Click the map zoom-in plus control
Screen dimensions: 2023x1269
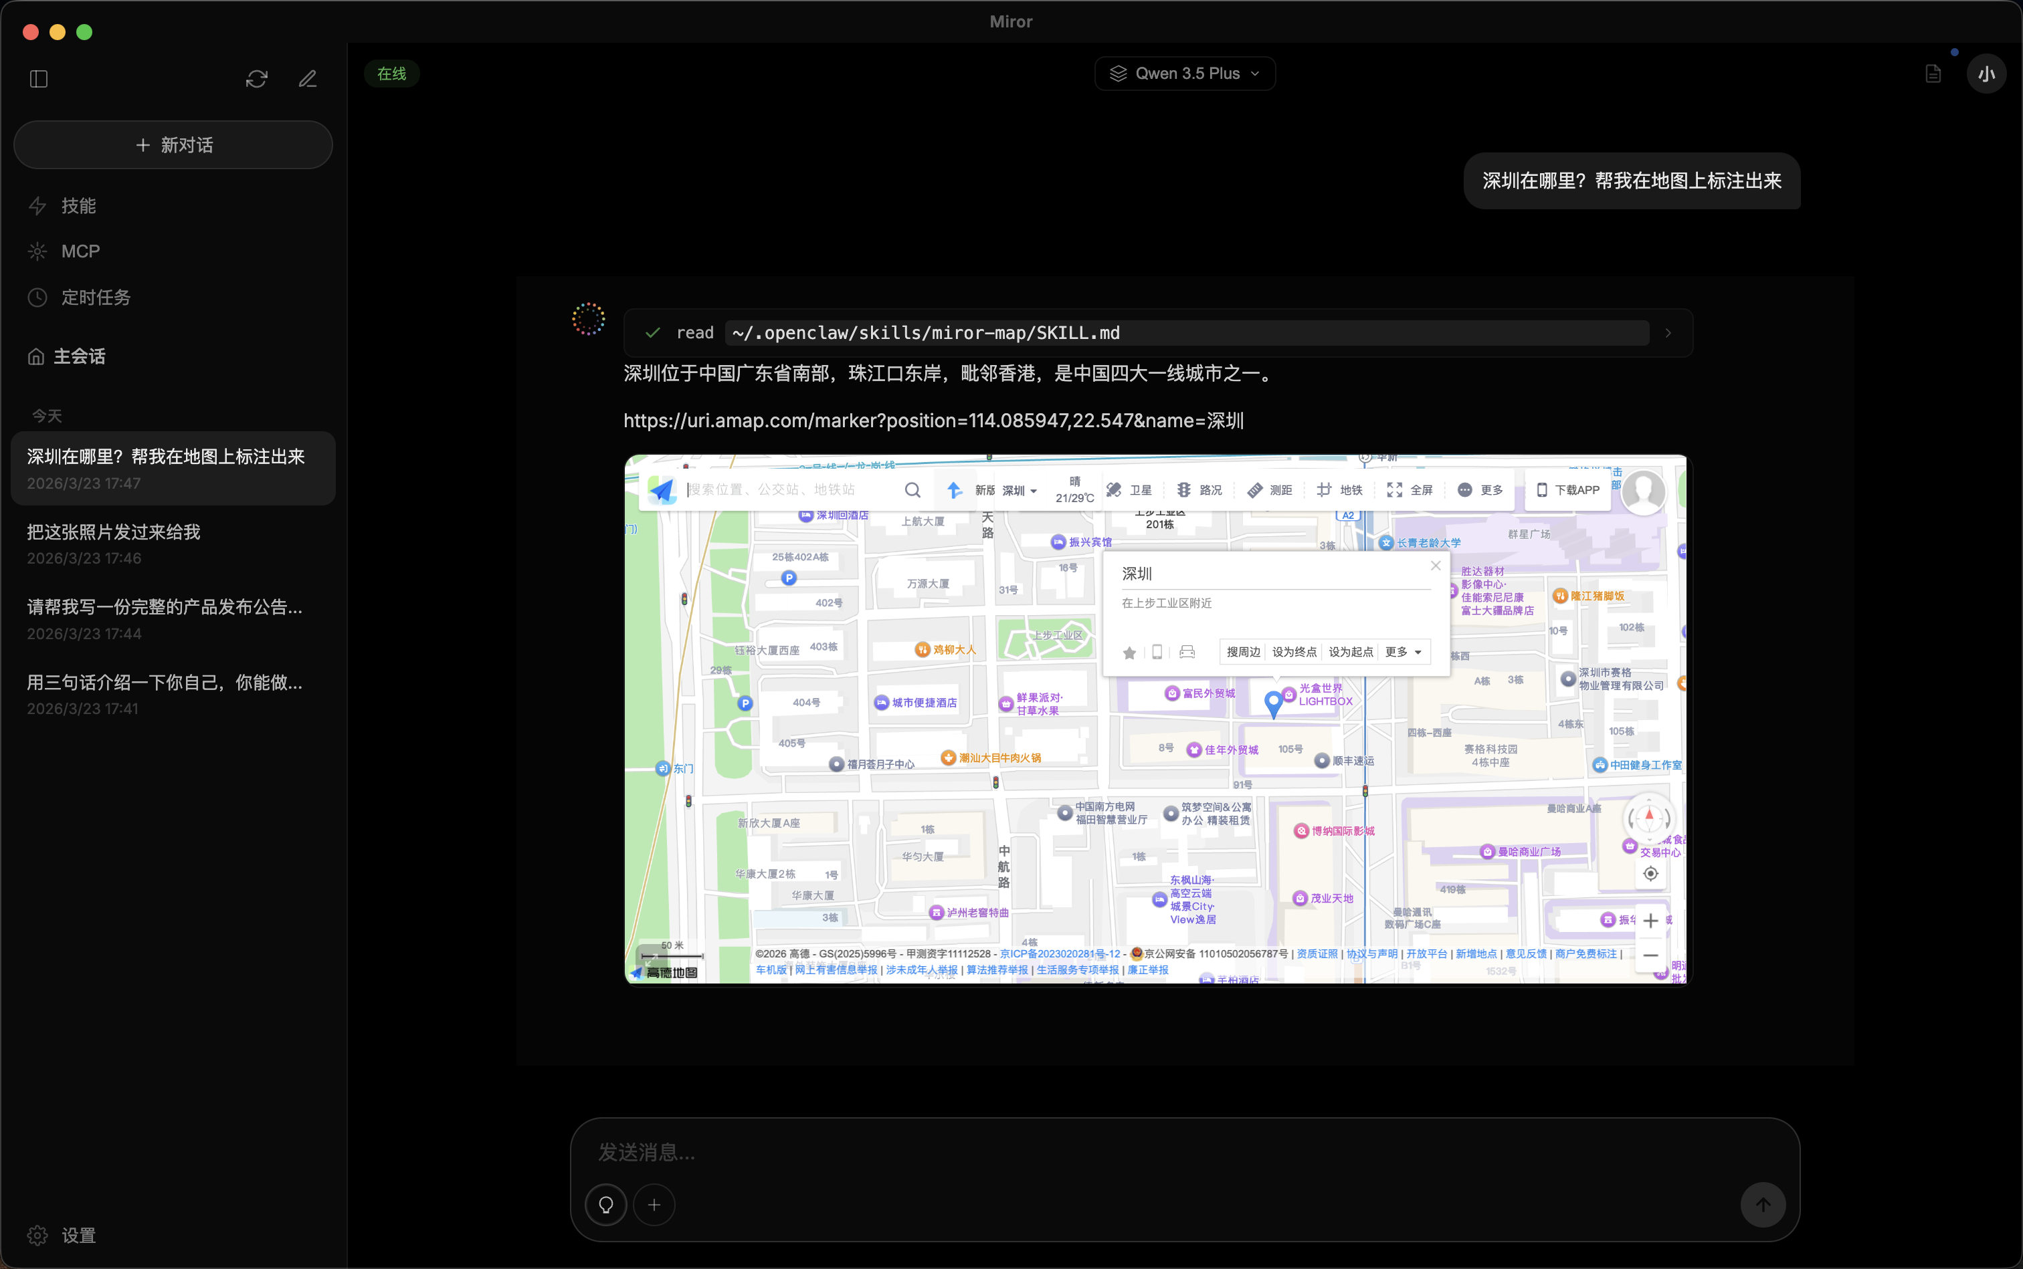tap(1650, 920)
